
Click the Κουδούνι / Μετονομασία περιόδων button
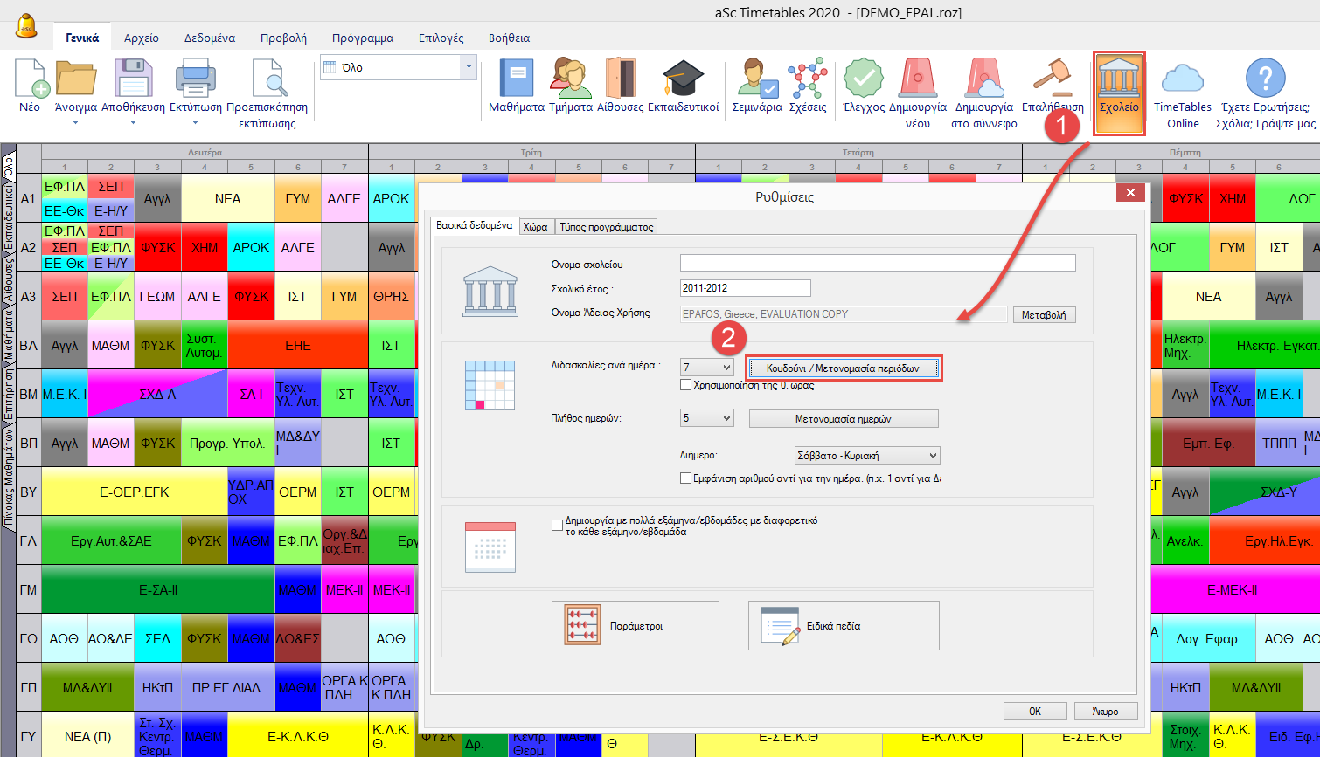point(844,368)
